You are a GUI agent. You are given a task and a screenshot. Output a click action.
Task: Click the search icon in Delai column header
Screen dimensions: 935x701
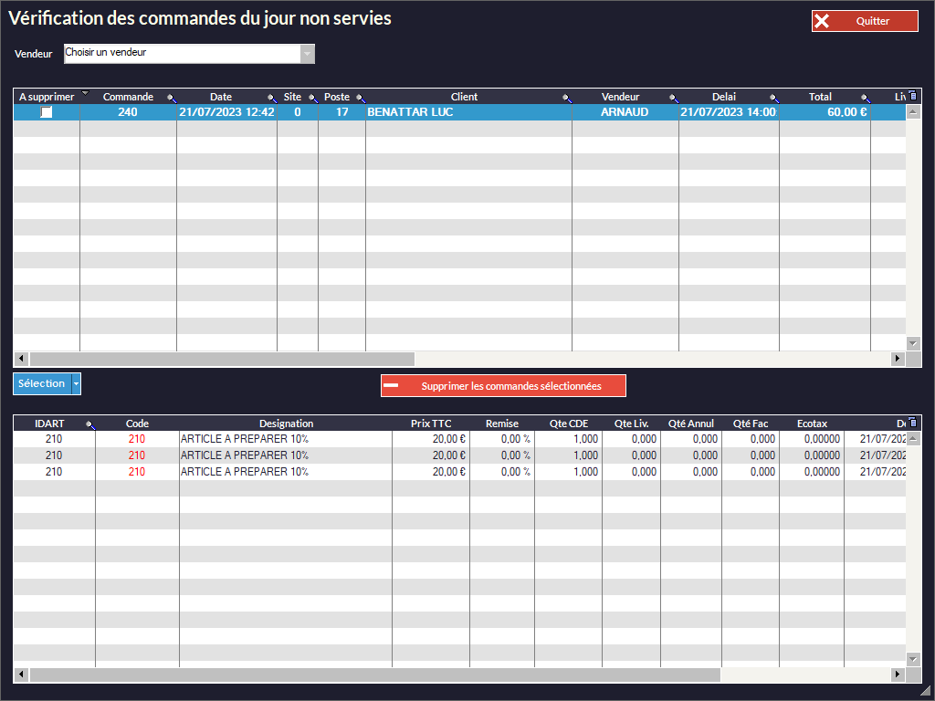[773, 98]
